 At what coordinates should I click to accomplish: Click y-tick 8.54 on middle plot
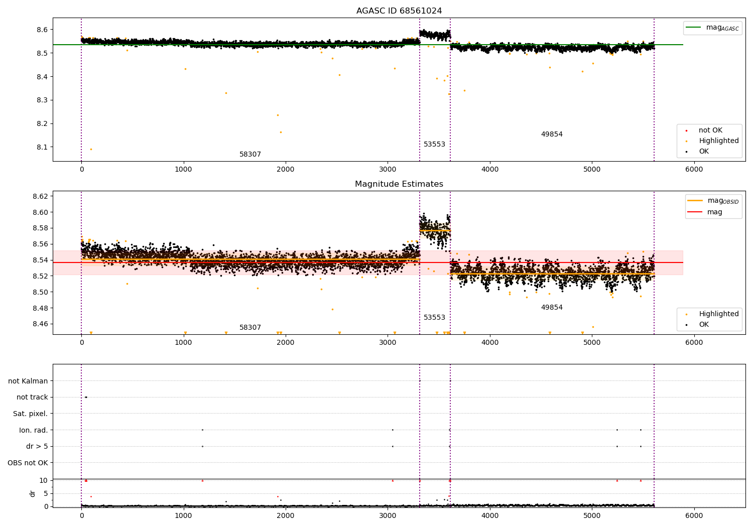pos(40,260)
